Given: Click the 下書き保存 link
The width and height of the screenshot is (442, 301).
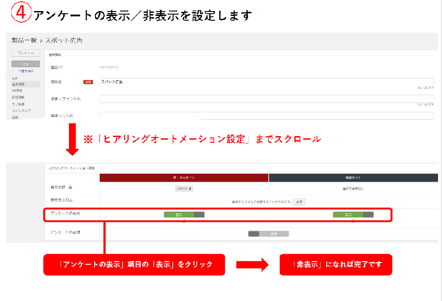Looking at the screenshot, I should click(x=26, y=71).
